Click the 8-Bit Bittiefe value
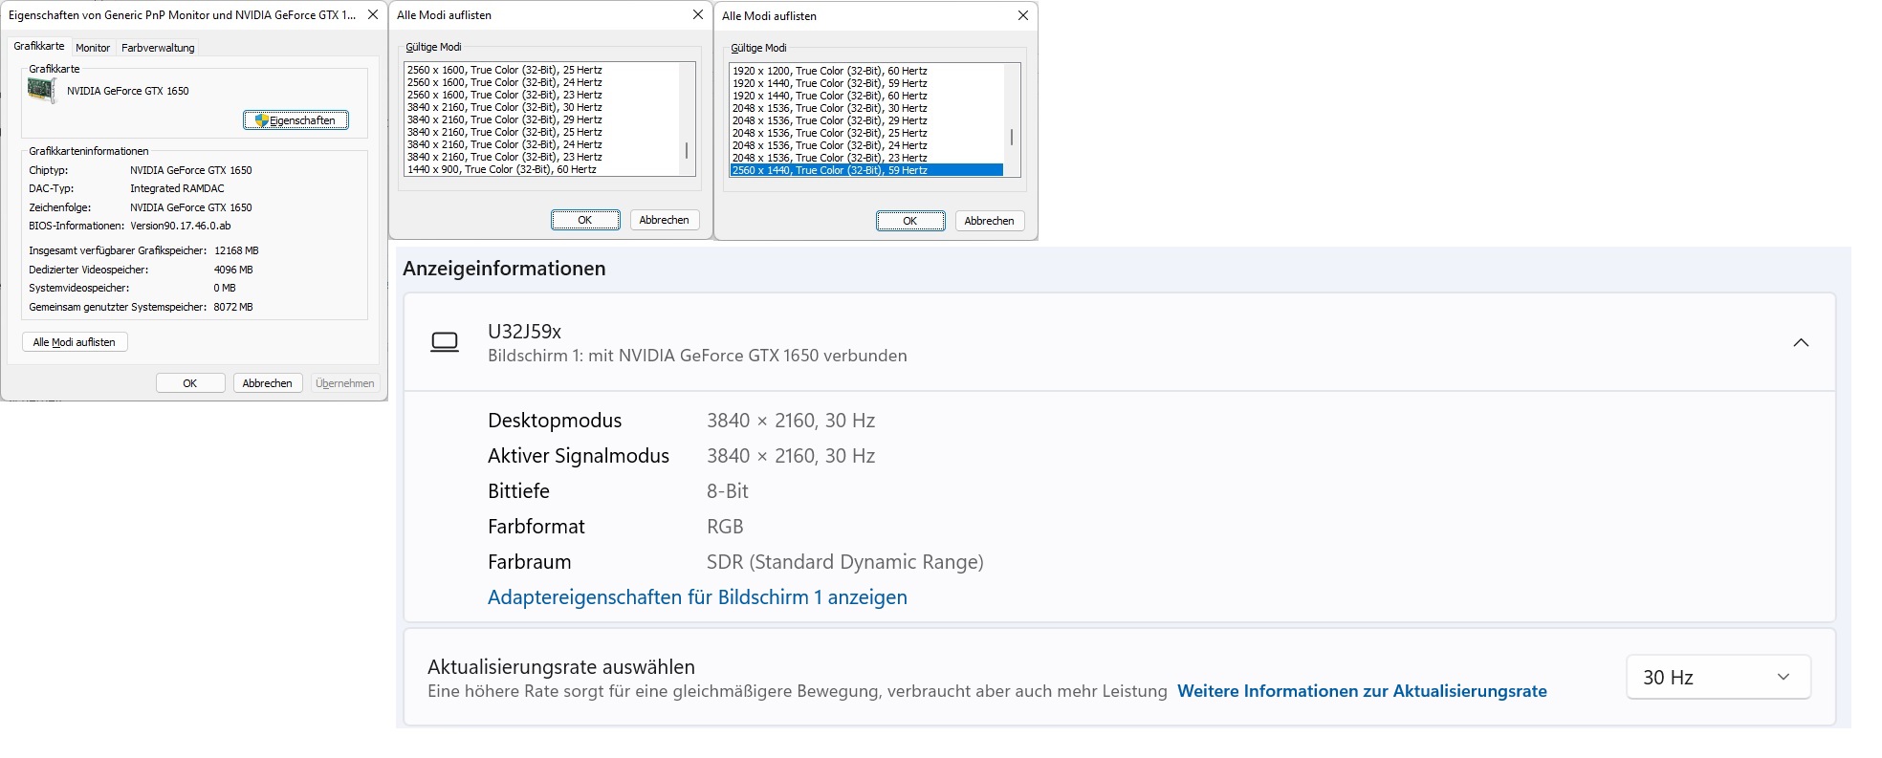This screenshot has width=1882, height=758. pyautogui.click(x=728, y=491)
